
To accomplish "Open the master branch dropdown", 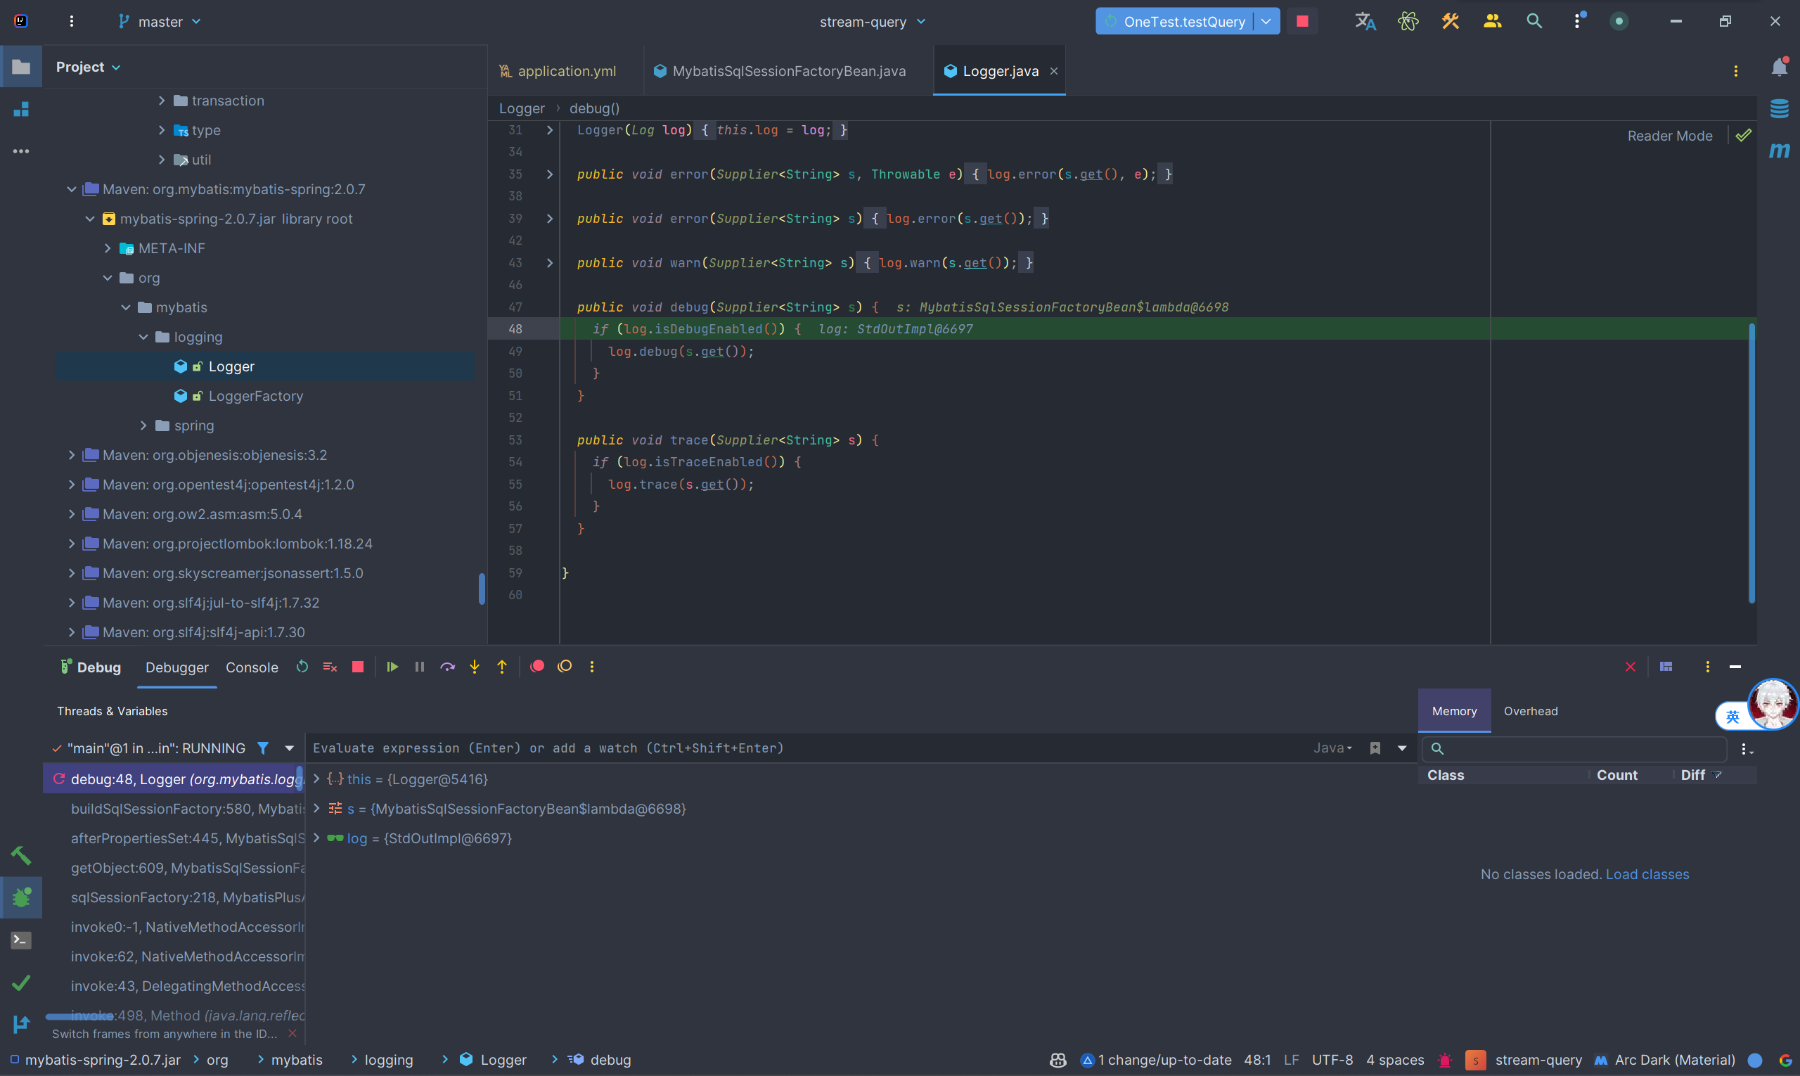I will click(x=160, y=22).
